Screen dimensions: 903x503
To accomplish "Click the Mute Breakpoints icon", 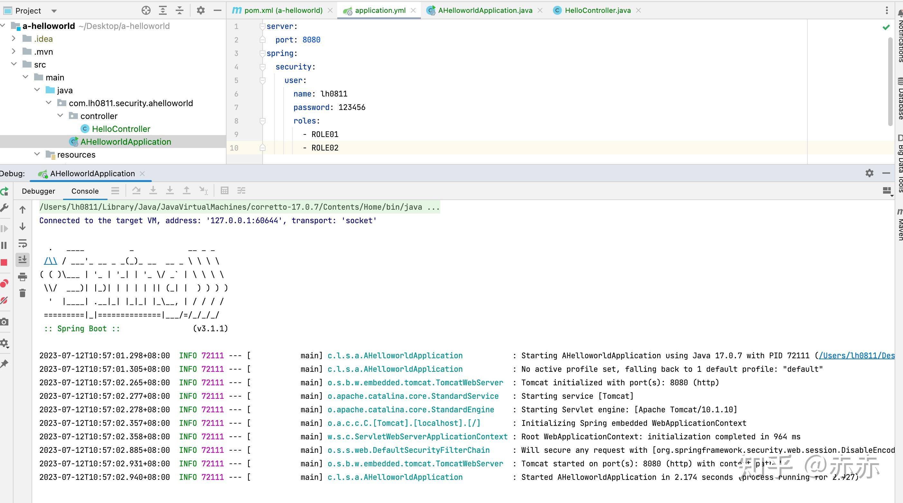I will coord(4,300).
